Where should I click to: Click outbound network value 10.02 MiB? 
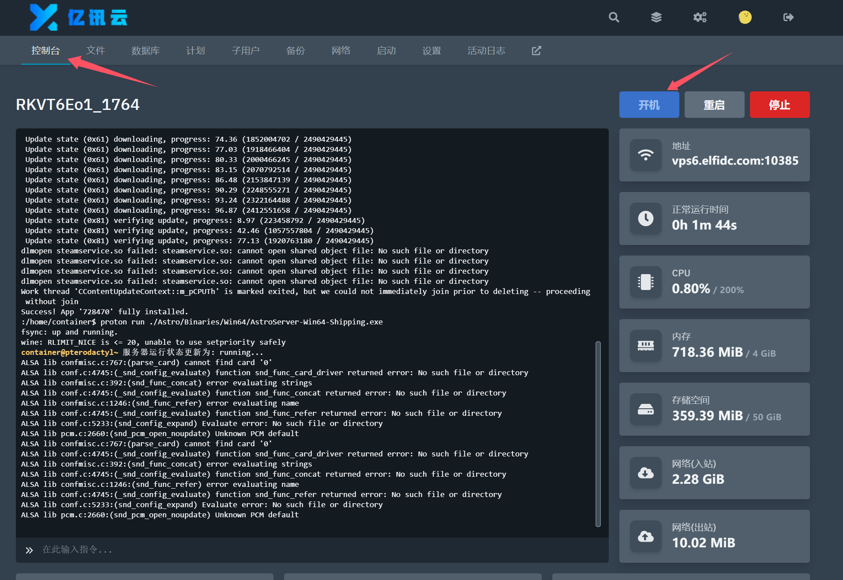tap(704, 543)
